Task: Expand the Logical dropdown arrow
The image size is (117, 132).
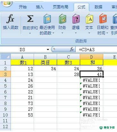Action: coord(76,33)
